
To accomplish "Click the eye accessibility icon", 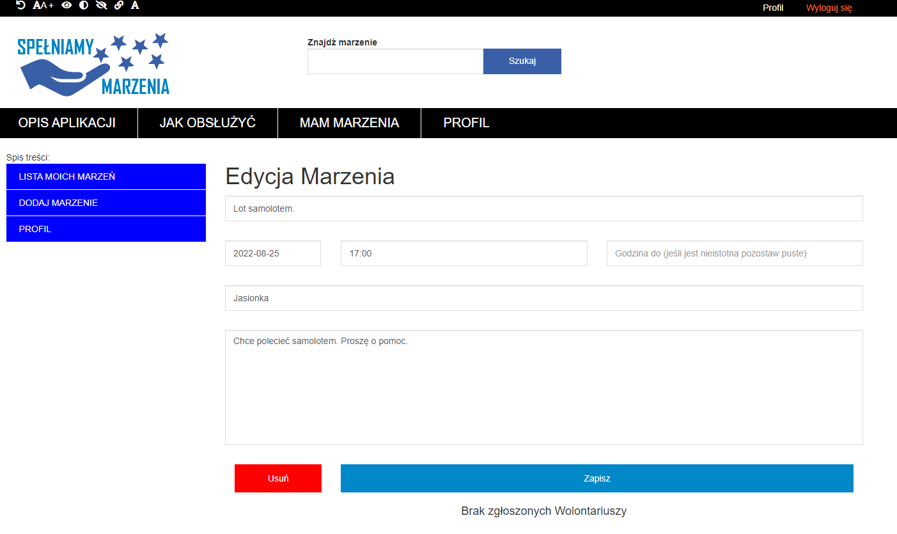I will 66,5.
